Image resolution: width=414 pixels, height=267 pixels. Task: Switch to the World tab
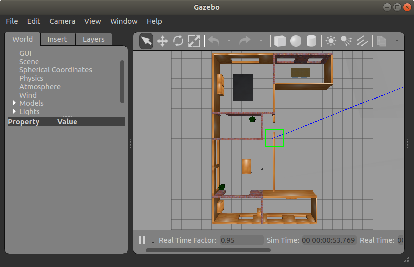[x=23, y=39]
